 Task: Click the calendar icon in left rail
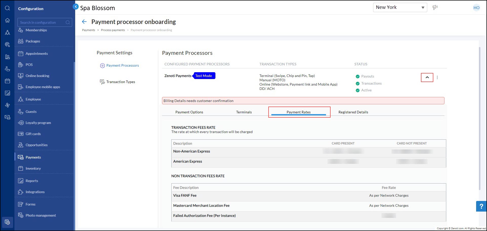7,81
